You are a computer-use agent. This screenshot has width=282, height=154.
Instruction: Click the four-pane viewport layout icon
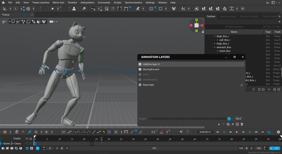pyautogui.click(x=151, y=9)
